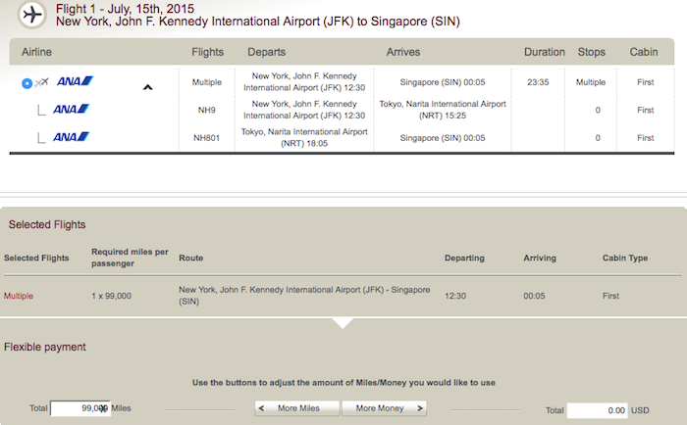
Task: Click the 23:35 duration value
Action: tap(538, 82)
